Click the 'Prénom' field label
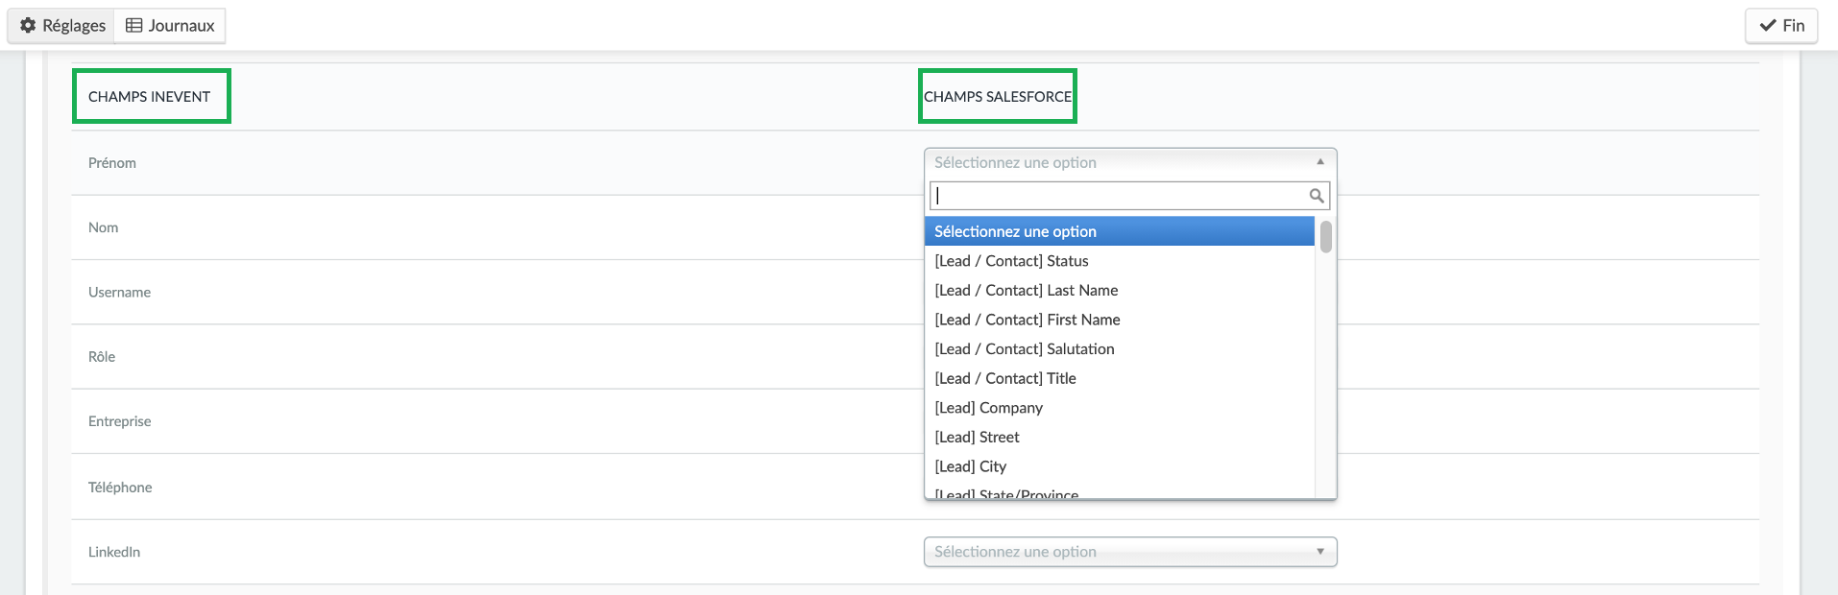 pyautogui.click(x=112, y=163)
